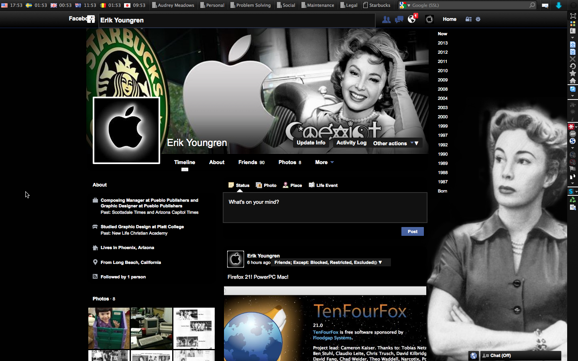578x361 pixels.
Task: Click the Update Info button
Action: coord(311,143)
